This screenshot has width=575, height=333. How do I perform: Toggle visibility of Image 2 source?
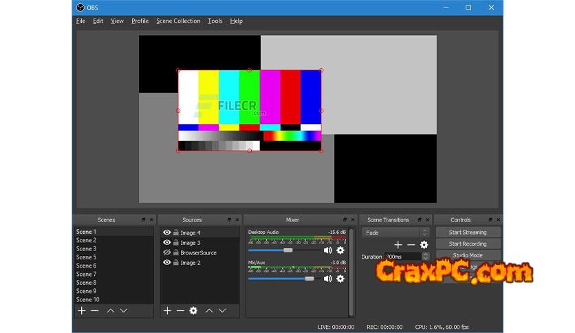point(166,263)
